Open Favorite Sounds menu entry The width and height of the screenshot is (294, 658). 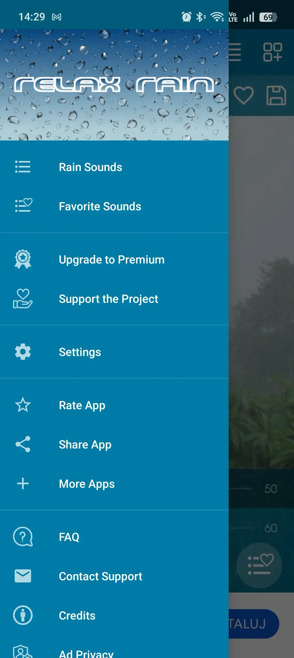coord(114,206)
